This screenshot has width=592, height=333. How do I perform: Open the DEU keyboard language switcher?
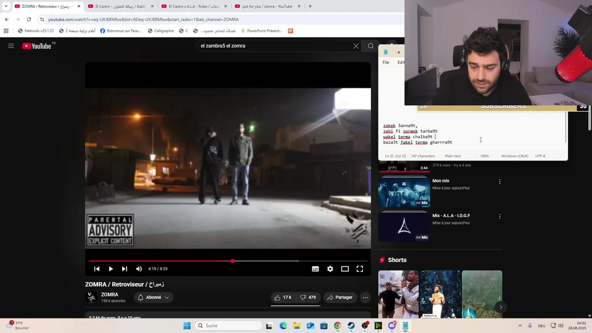pos(542,326)
